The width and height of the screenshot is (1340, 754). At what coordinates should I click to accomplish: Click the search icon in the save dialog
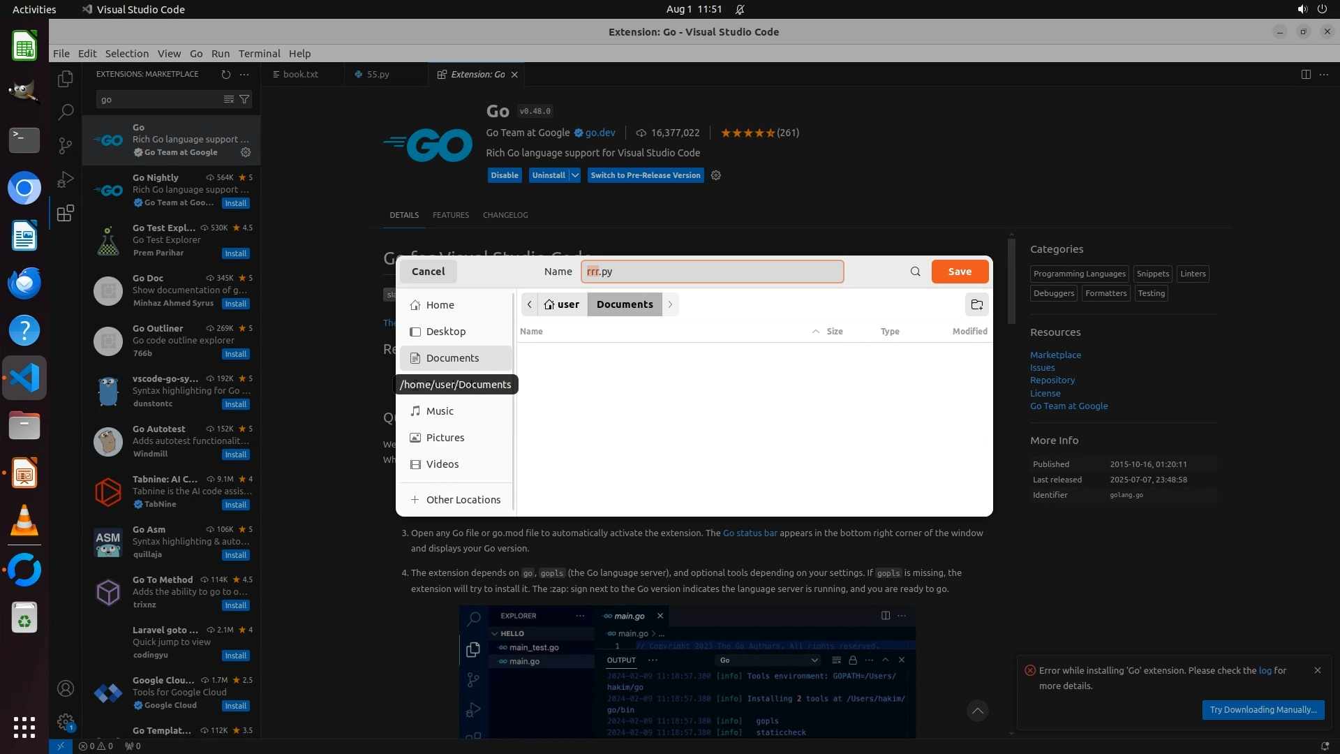coord(915,272)
